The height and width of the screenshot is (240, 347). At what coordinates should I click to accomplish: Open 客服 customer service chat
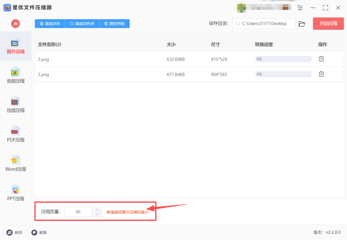tap(39, 232)
